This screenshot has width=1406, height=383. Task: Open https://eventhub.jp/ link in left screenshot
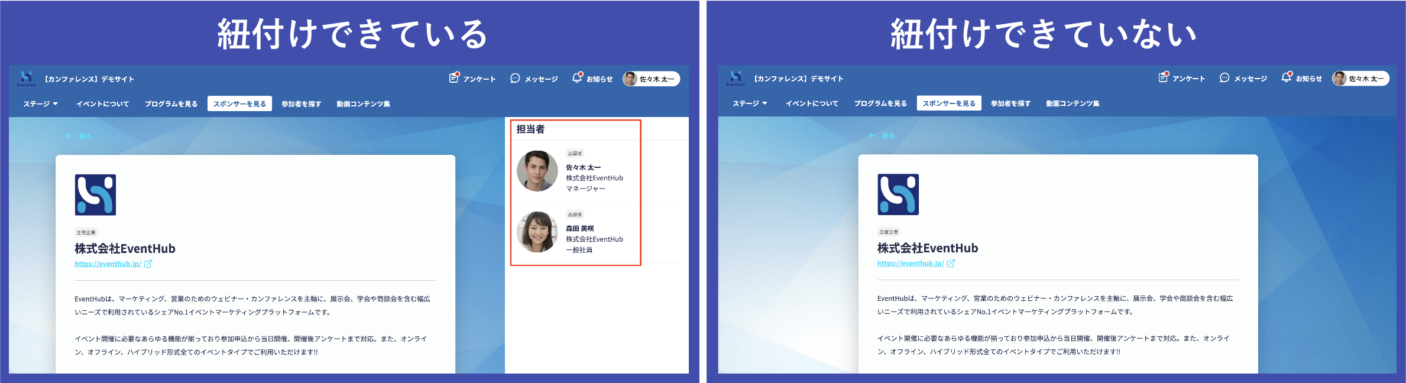[x=108, y=264]
